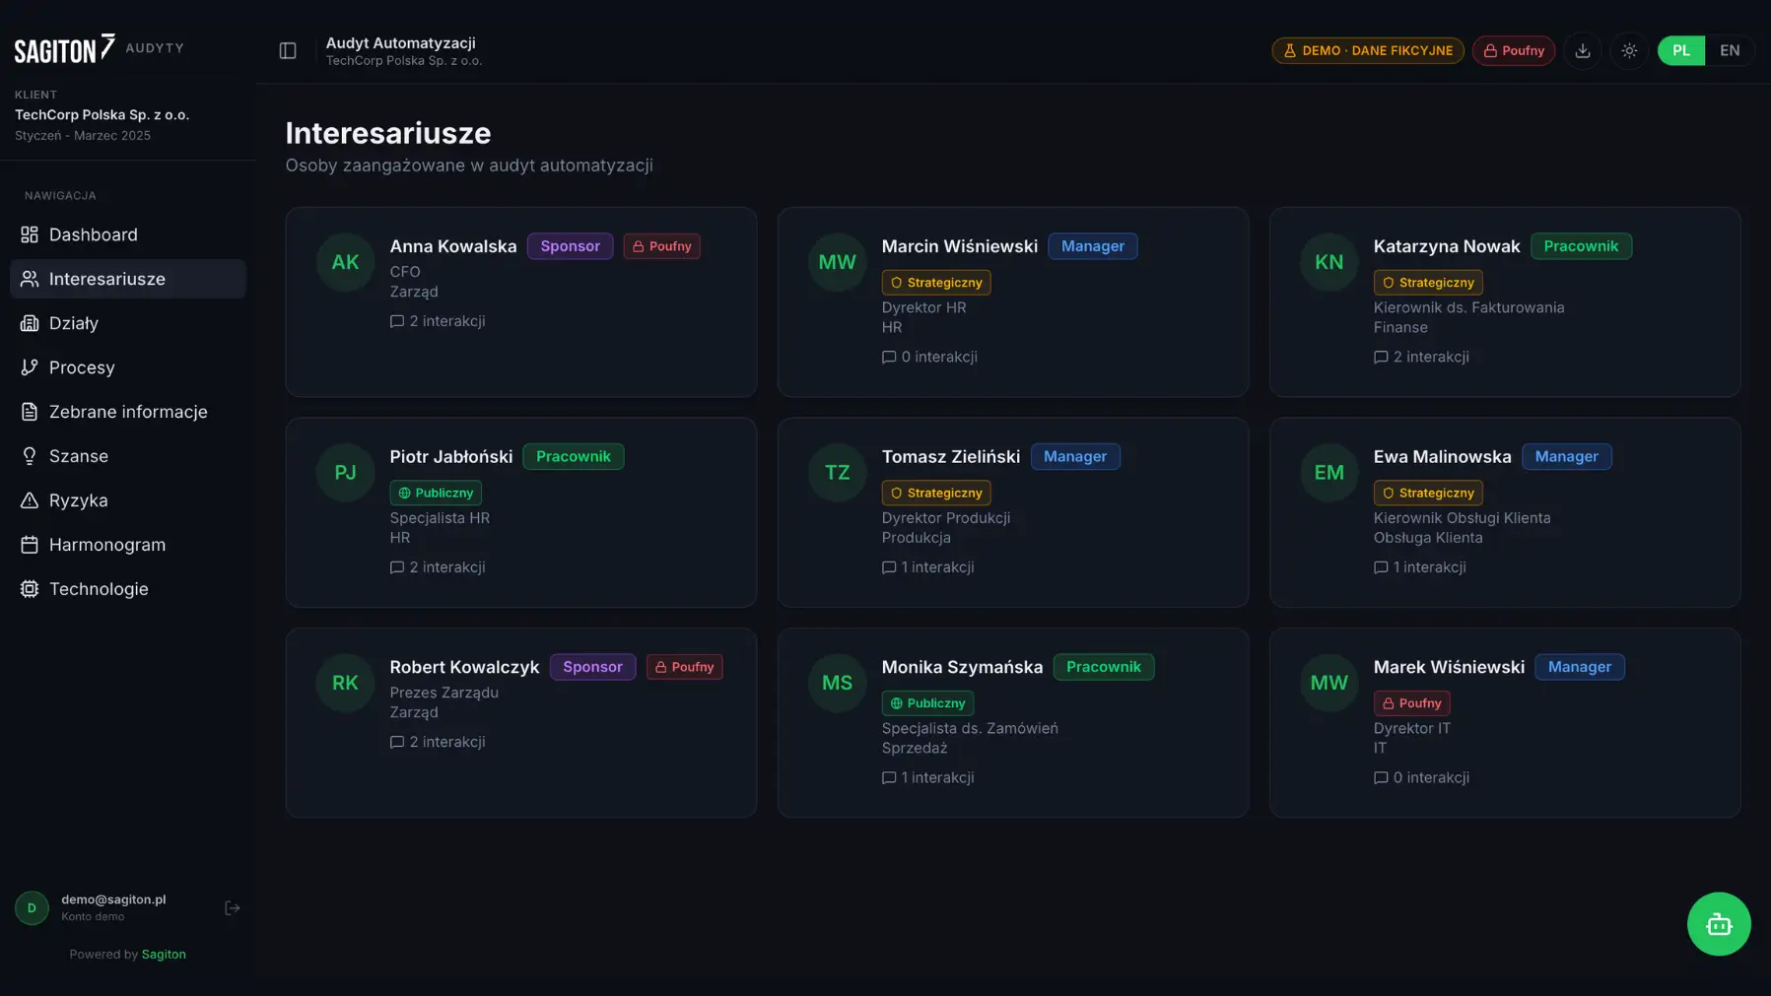This screenshot has width=1771, height=996.
Task: Click demo@sagiton.pl account email
Action: [x=113, y=899]
